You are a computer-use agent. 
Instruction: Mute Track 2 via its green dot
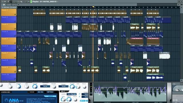point(15,22)
